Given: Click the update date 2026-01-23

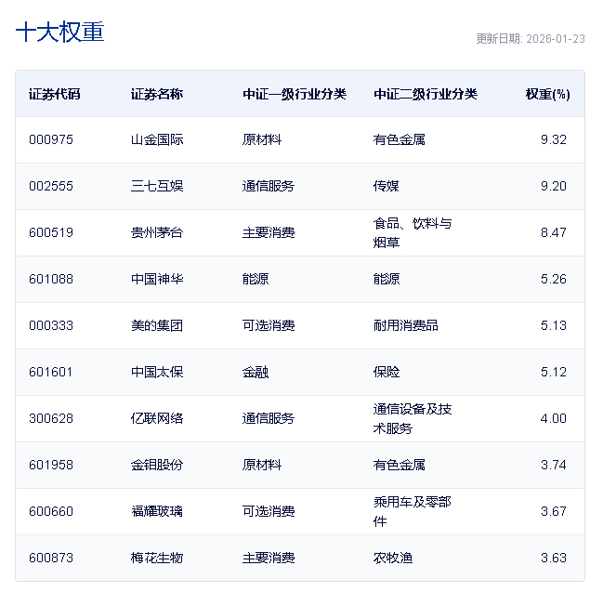Looking at the screenshot, I should (x=556, y=39).
